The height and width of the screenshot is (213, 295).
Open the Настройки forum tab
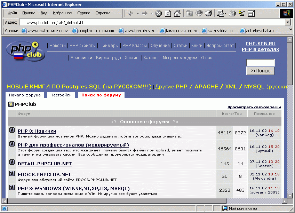pos(61,95)
